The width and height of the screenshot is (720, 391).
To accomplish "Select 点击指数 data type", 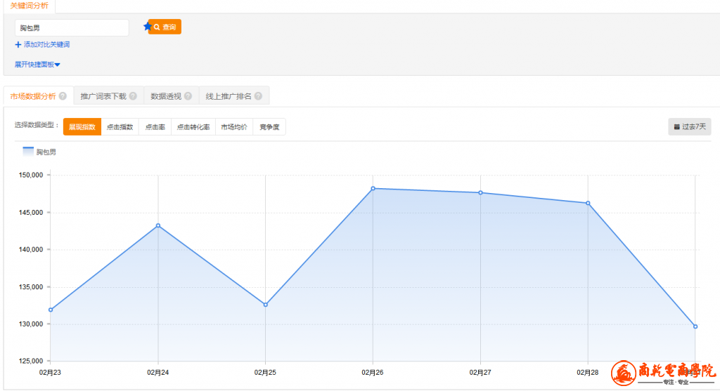I will pyautogui.click(x=120, y=127).
